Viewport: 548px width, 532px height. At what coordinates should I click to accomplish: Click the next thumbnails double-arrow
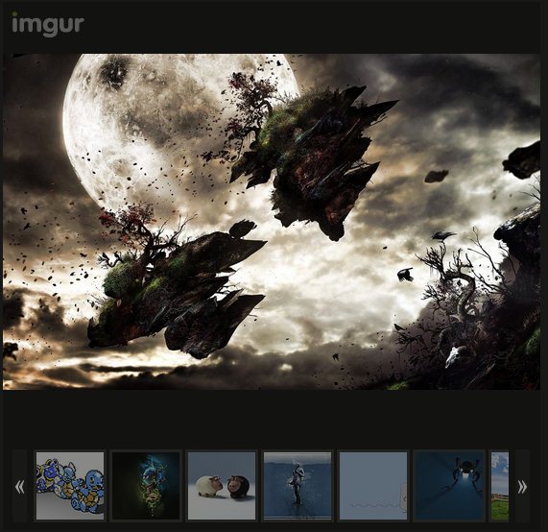[522, 487]
